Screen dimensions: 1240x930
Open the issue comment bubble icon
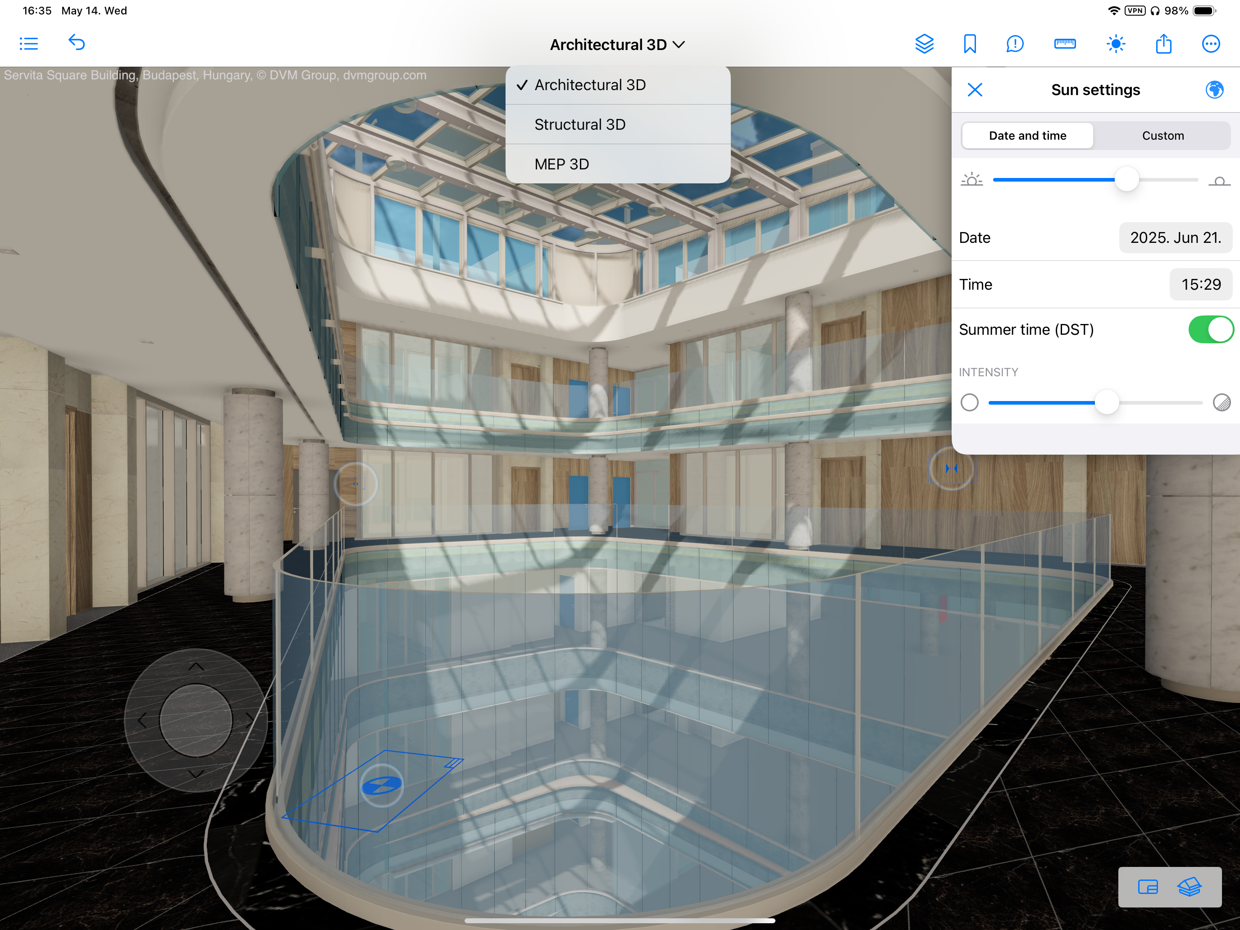1015,44
